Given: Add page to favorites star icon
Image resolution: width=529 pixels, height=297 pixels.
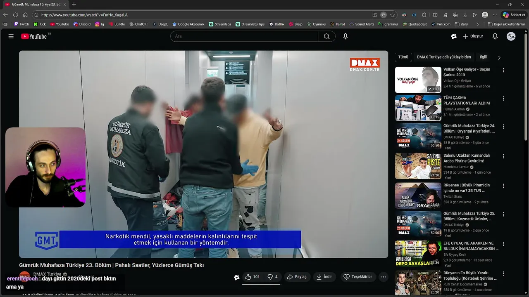Looking at the screenshot, I should pyautogui.click(x=392, y=15).
